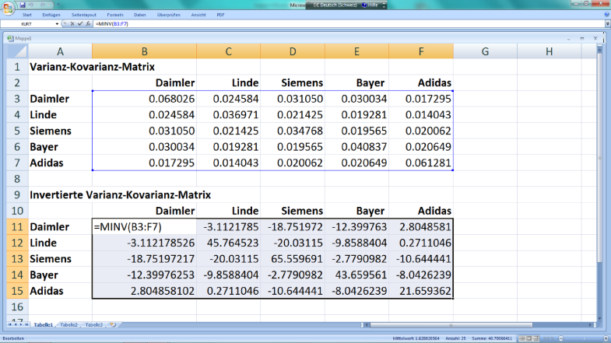Screen dimensions: 611x343
Task: Open the language bar options arrow
Action: (x=384, y=5)
